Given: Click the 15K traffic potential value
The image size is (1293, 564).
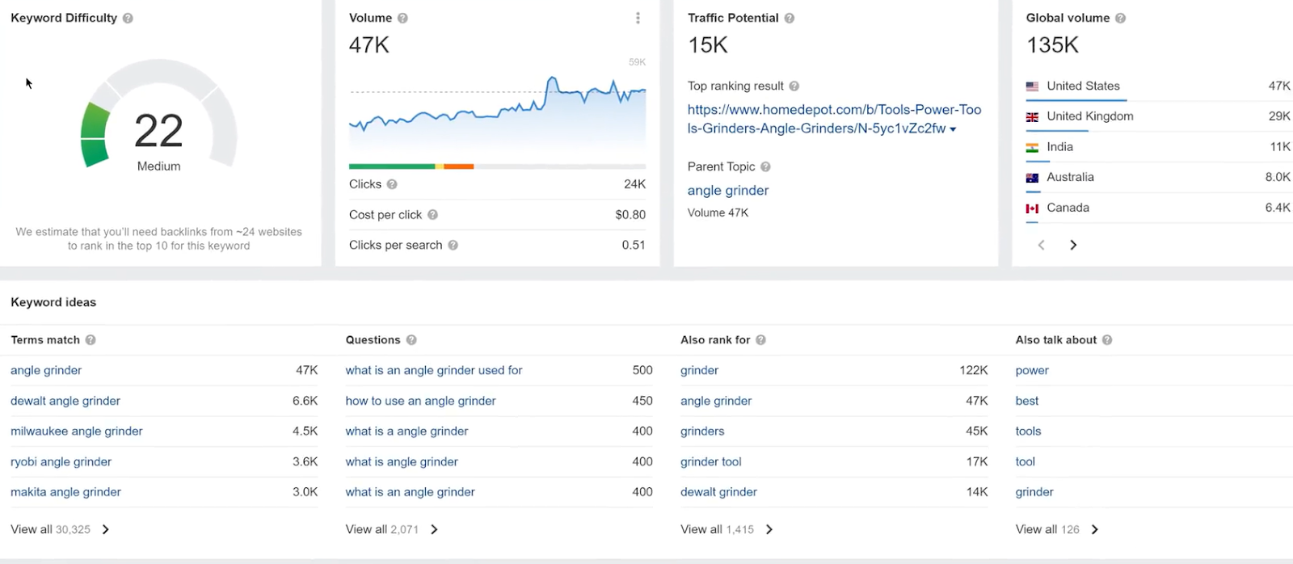Looking at the screenshot, I should [x=708, y=45].
